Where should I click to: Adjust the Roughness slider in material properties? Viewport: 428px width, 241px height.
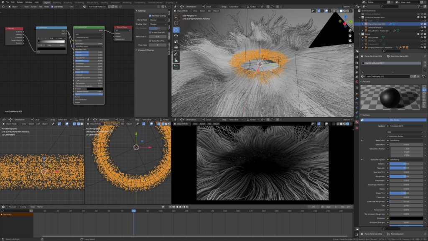405,176
